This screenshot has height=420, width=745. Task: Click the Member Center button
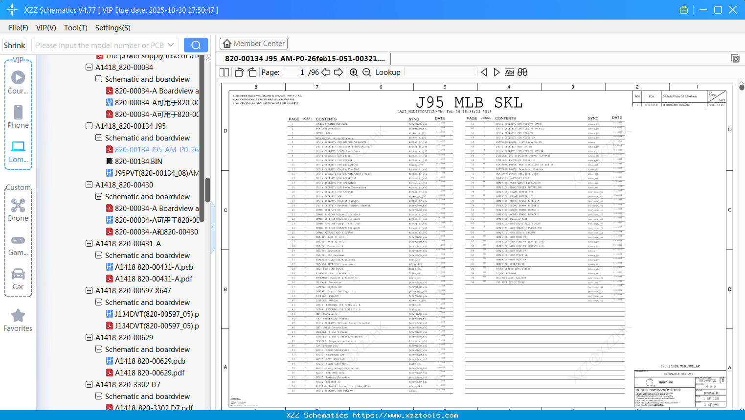[253, 44]
